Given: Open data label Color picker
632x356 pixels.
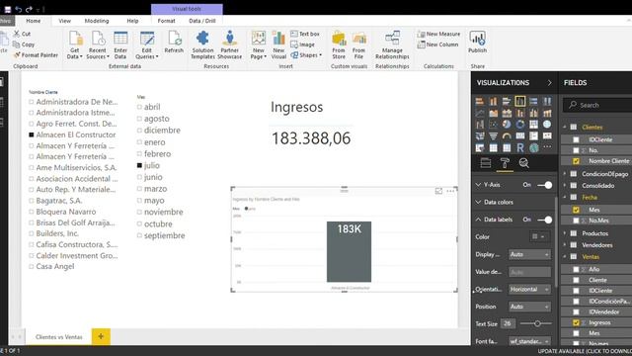Looking at the screenshot, I should click(539, 237).
